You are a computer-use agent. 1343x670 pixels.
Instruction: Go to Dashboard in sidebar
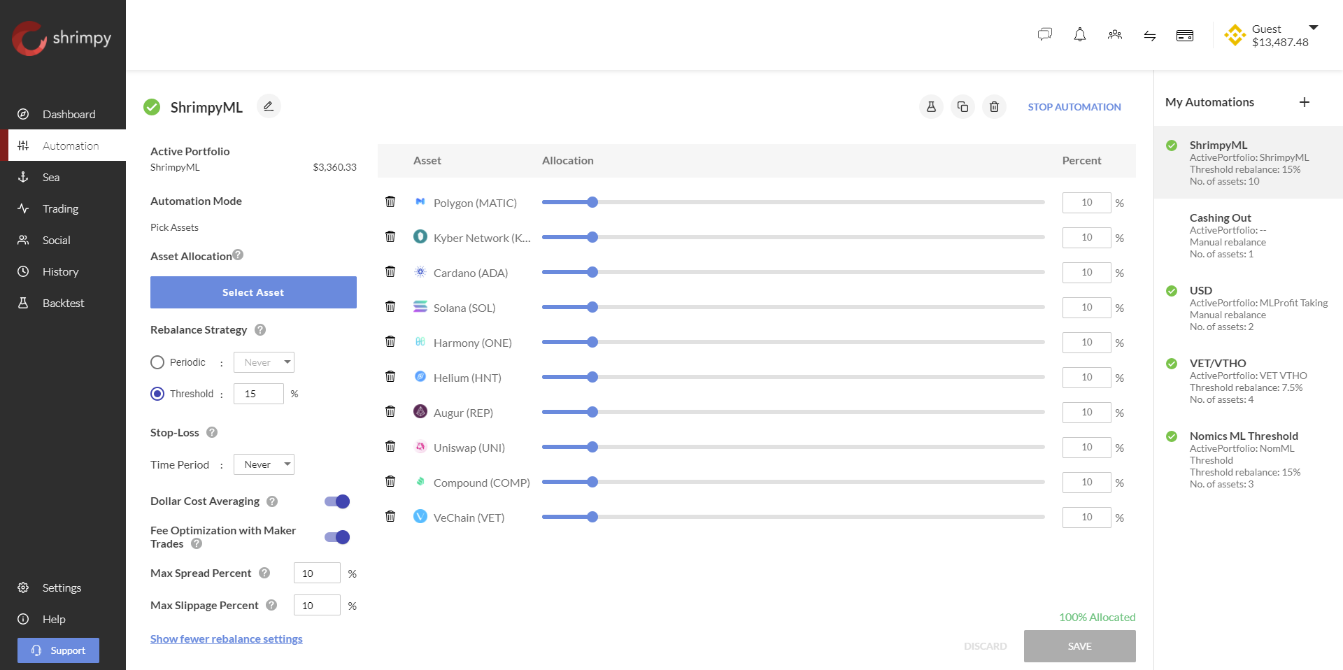[63, 114]
